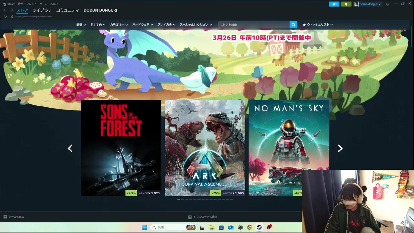This screenshot has height=233, width=414.
Task: Click the padlock icon beside the URL
Action: 12,17
